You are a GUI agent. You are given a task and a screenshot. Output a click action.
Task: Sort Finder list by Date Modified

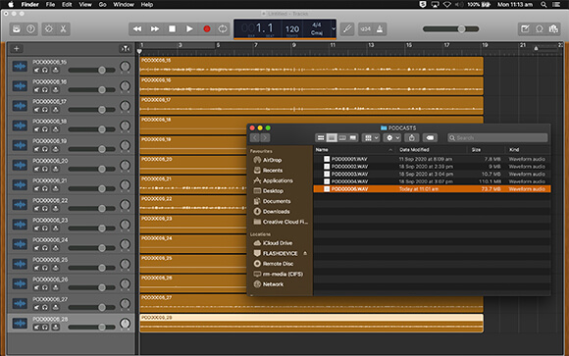[431, 149]
